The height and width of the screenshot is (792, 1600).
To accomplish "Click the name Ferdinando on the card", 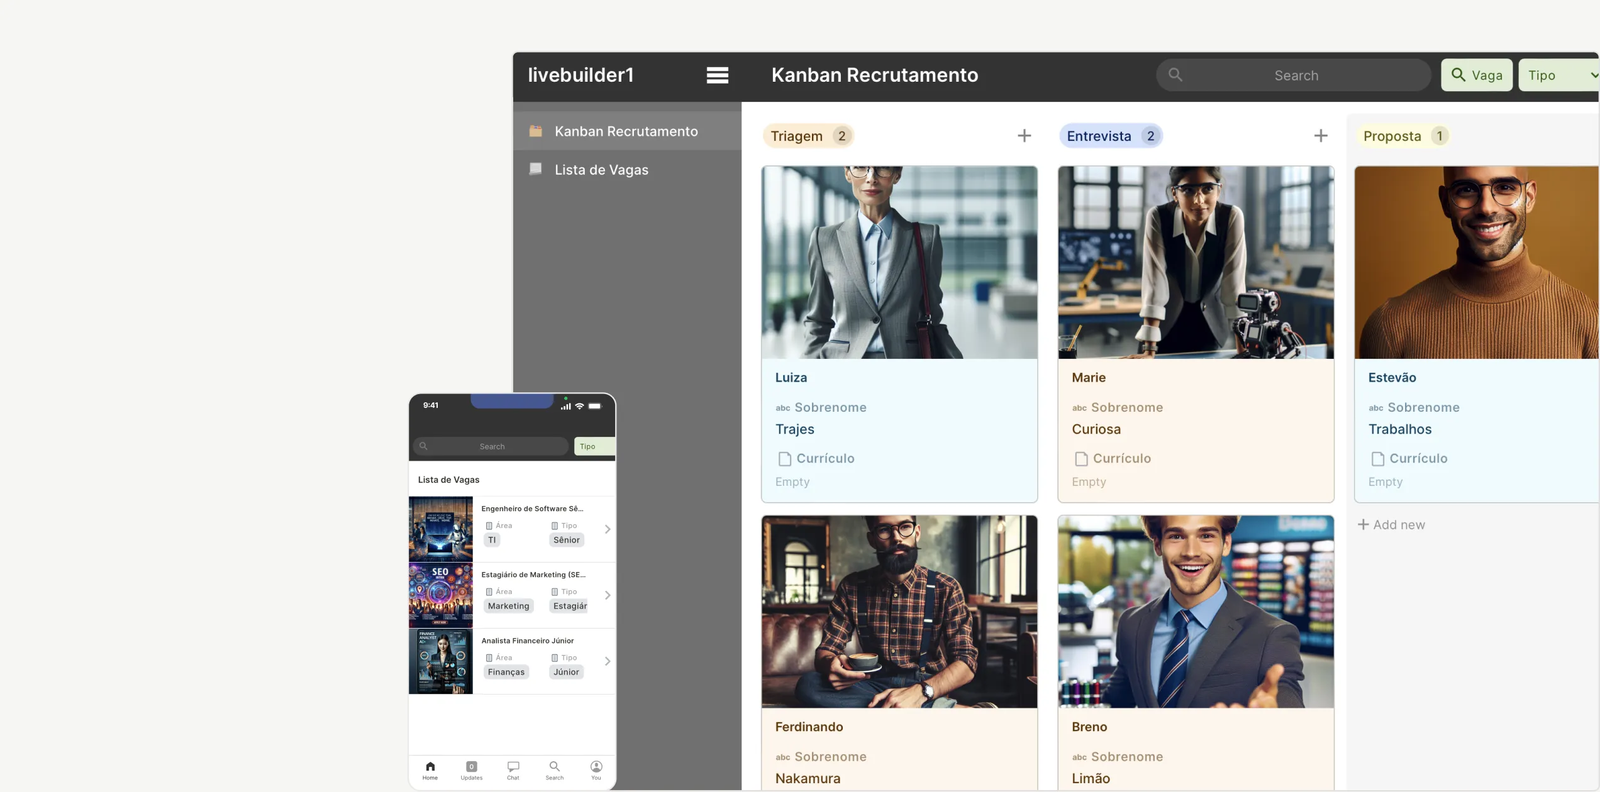I will (809, 727).
